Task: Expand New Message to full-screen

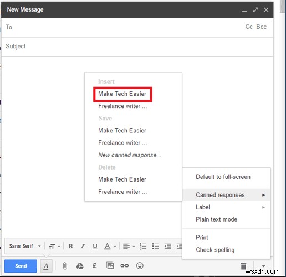Action: pos(256,10)
